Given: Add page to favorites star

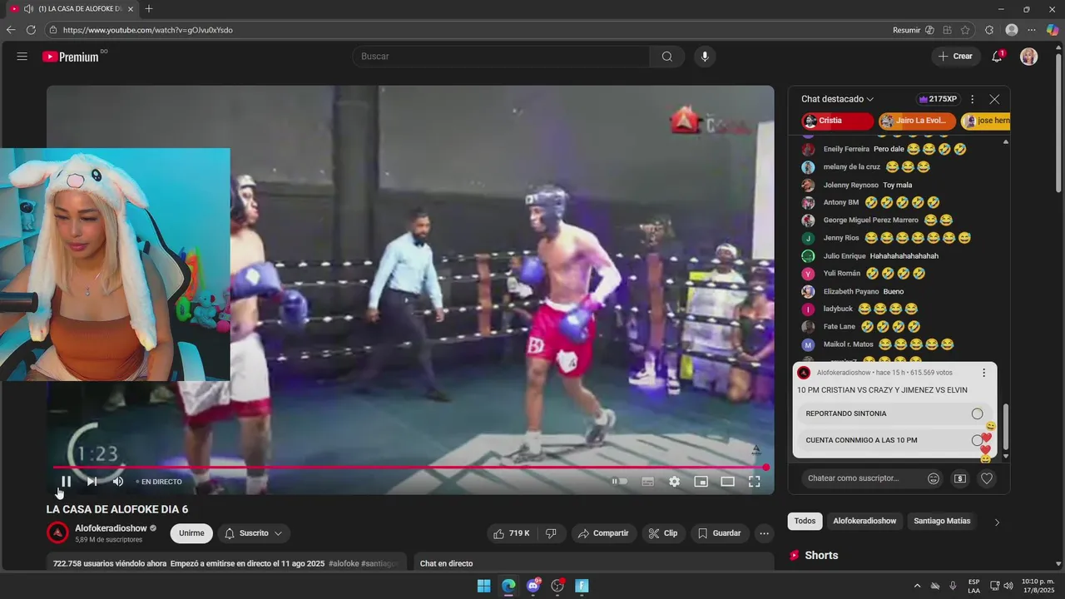Looking at the screenshot, I should pyautogui.click(x=965, y=30).
